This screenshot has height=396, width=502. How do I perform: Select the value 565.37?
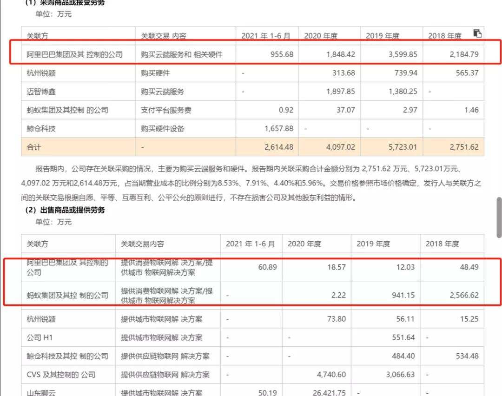pos(467,73)
